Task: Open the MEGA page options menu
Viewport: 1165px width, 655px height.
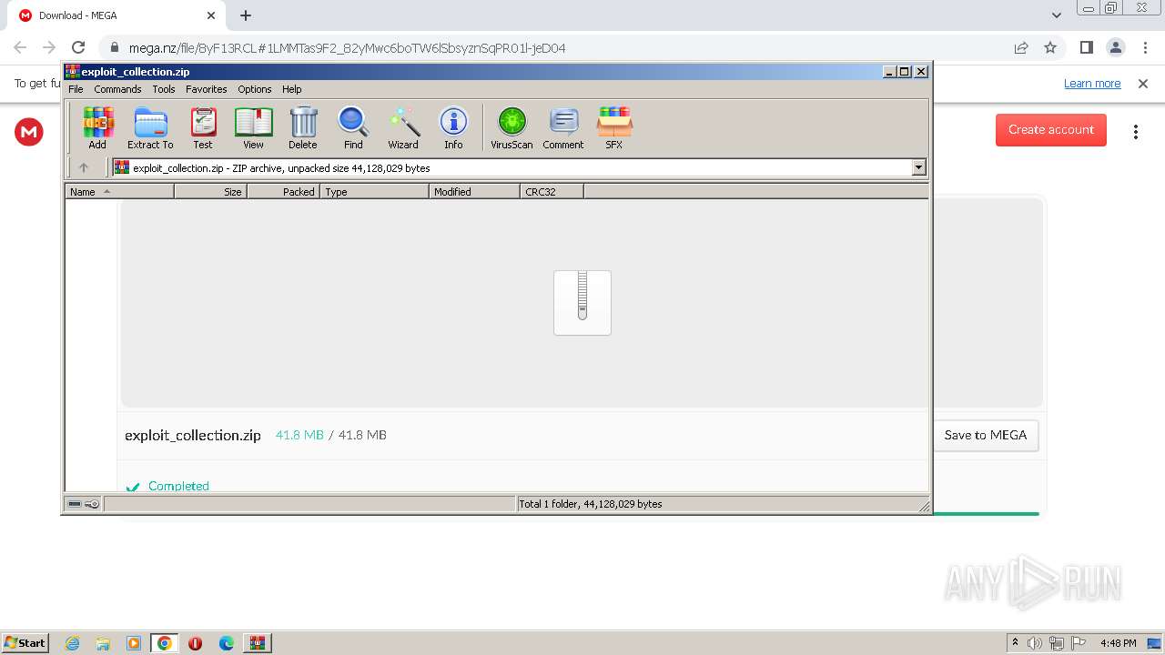Action: click(x=1136, y=132)
